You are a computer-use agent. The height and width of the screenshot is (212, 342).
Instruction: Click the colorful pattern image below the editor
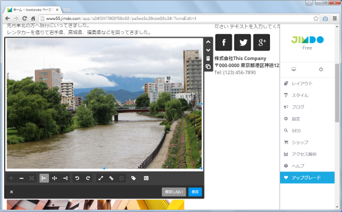(96, 205)
